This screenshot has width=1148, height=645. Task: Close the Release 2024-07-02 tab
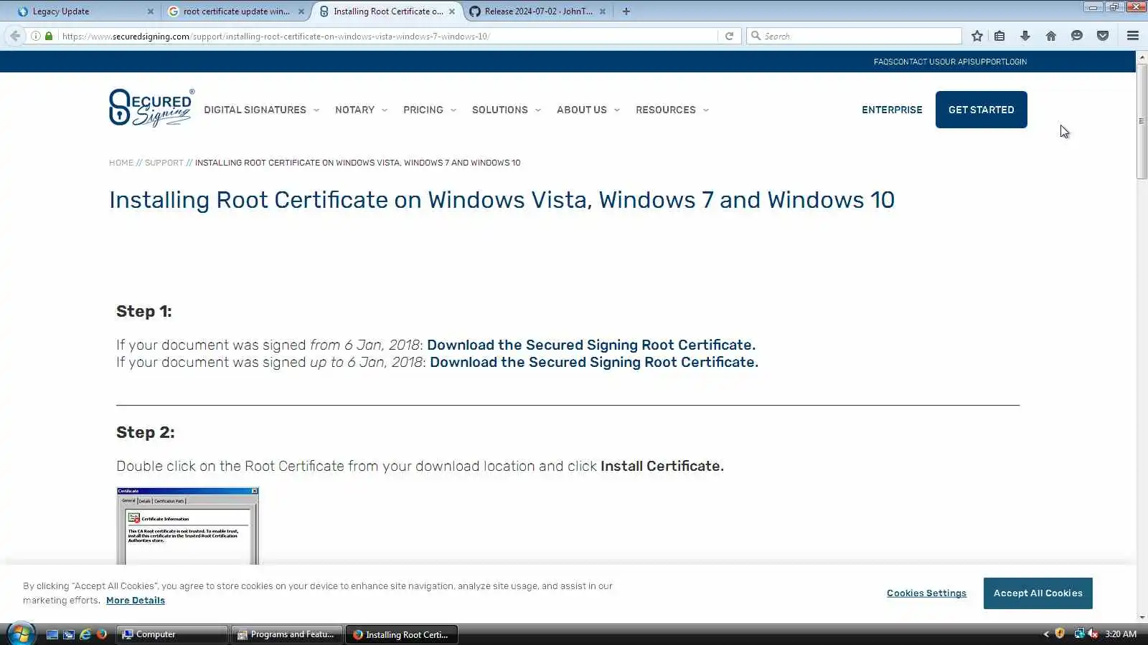click(603, 11)
